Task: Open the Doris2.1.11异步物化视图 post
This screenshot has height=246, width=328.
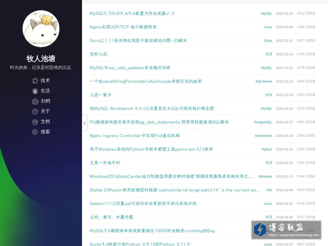Action: point(138,40)
